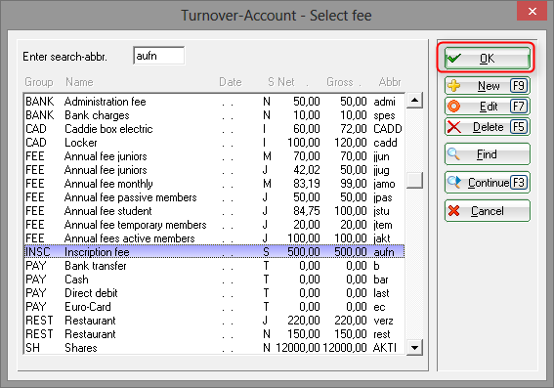The height and width of the screenshot is (388, 554).
Task: Click the vertical scrollbar thumb
Action: [414, 181]
